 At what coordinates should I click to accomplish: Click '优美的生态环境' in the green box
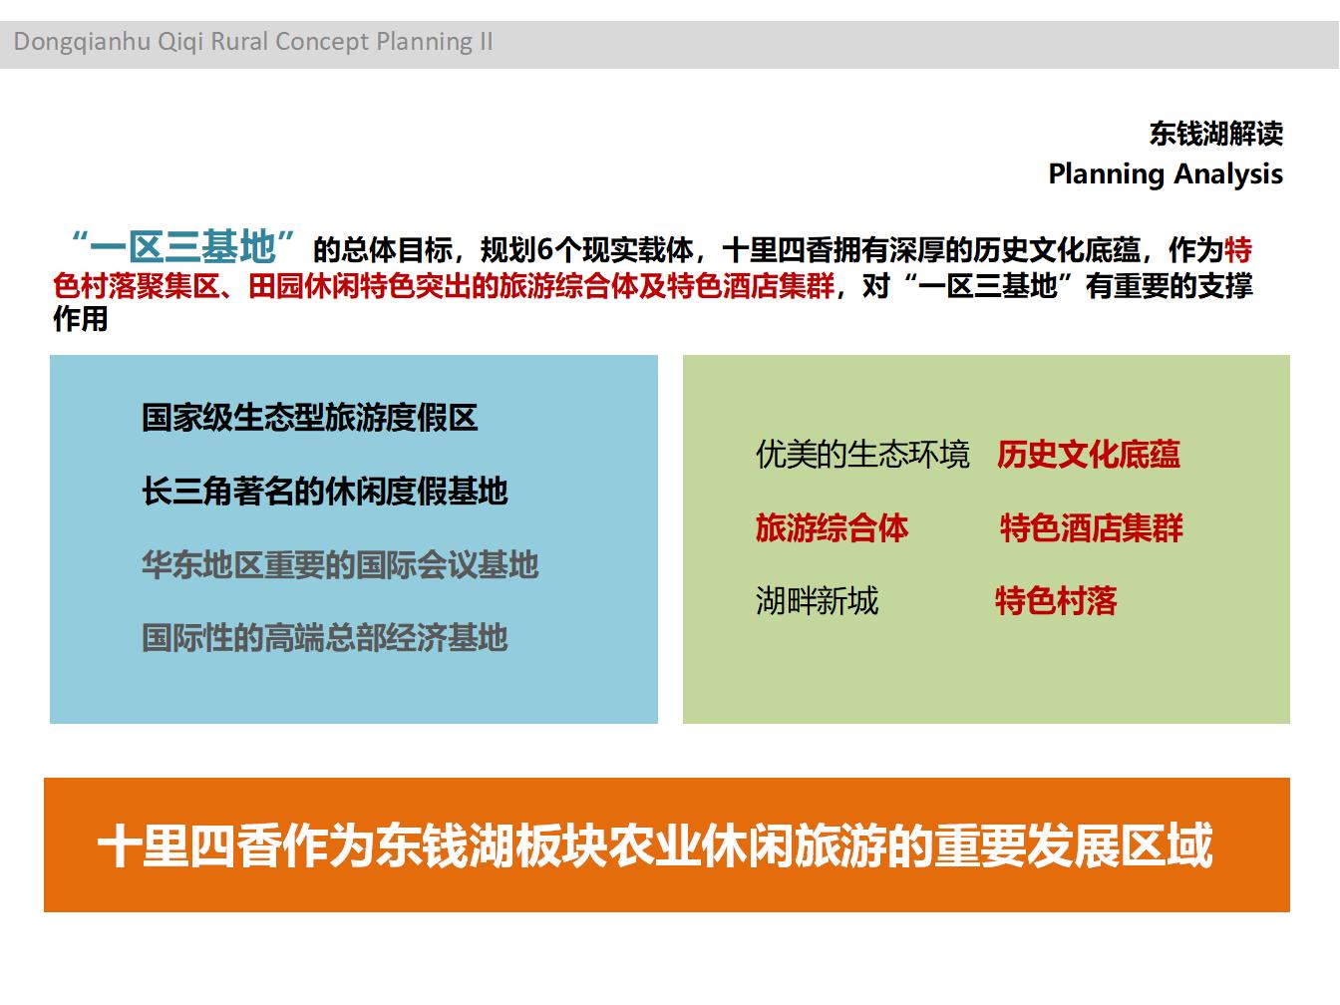[x=862, y=455]
